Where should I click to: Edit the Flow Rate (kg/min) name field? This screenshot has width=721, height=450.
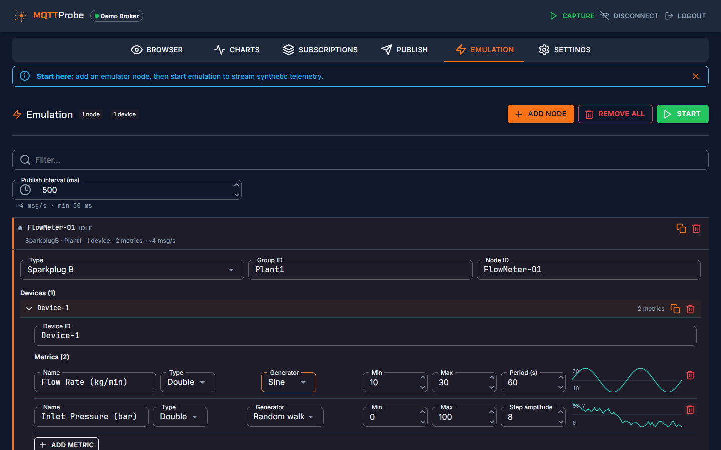(x=95, y=382)
